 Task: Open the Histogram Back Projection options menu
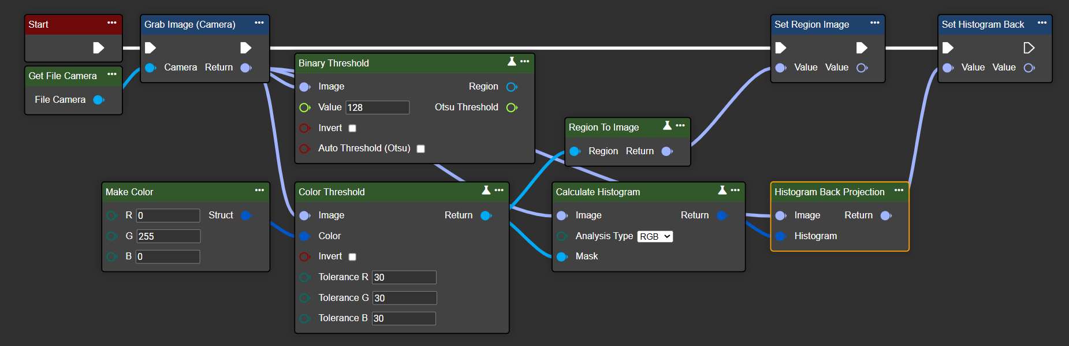point(899,190)
